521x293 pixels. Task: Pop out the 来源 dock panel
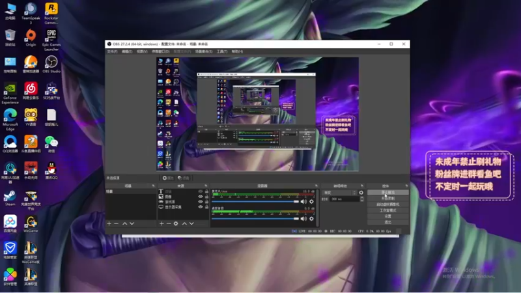206,186
